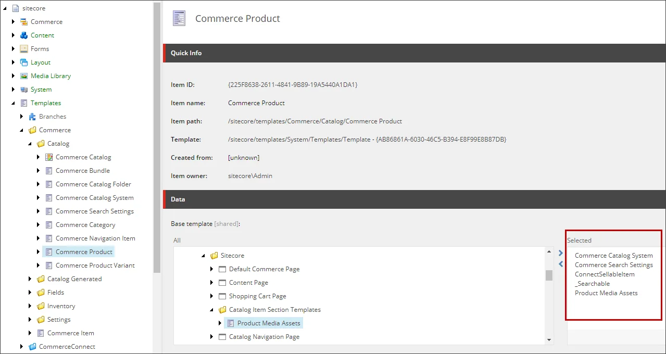Click the Settings folder icon
The width and height of the screenshot is (666, 354).
click(x=41, y=320)
